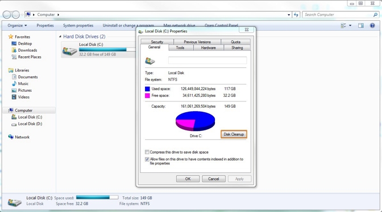Click the File system: NTFS value in dialog
Viewport: 382px width, 212px height.
pyautogui.click(x=173, y=80)
